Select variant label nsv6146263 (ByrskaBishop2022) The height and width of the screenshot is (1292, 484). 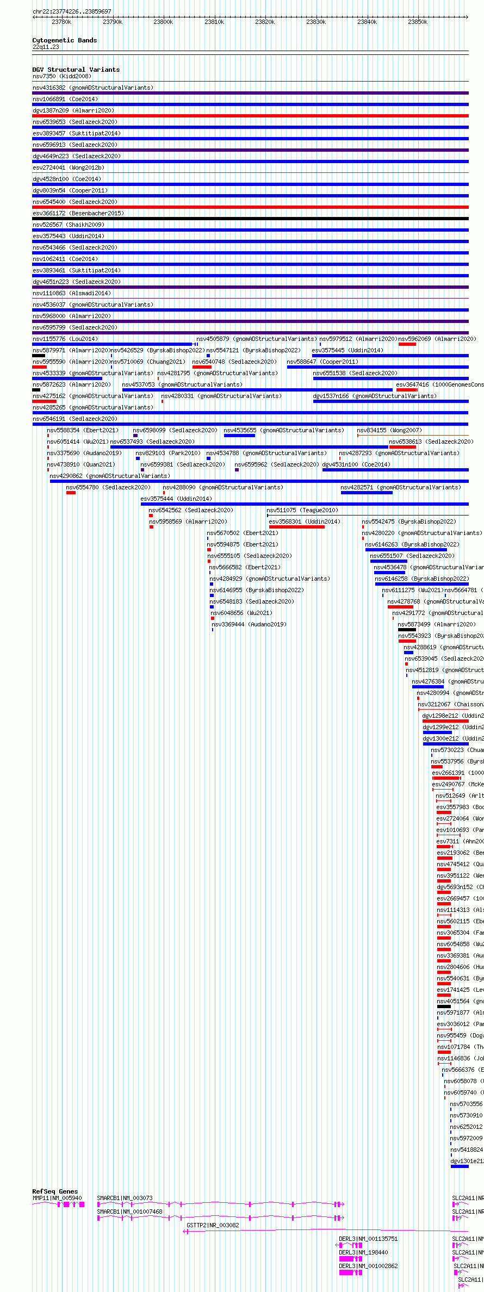[412, 544]
